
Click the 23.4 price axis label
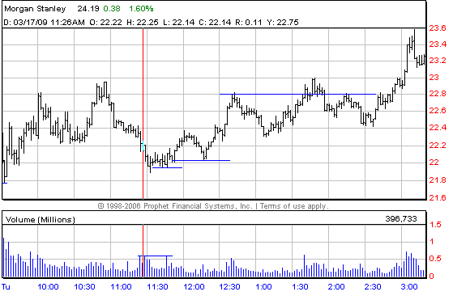[438, 44]
